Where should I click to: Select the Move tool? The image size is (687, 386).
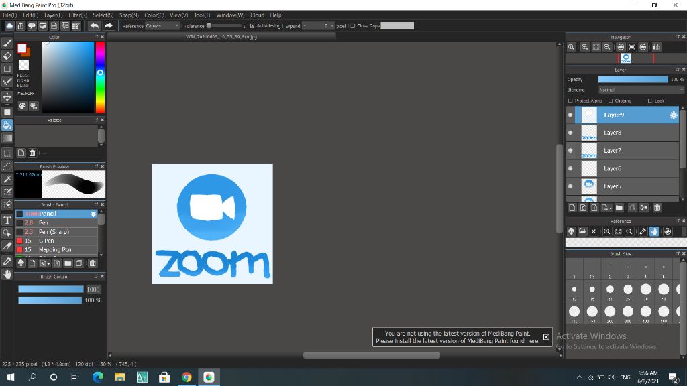7,96
